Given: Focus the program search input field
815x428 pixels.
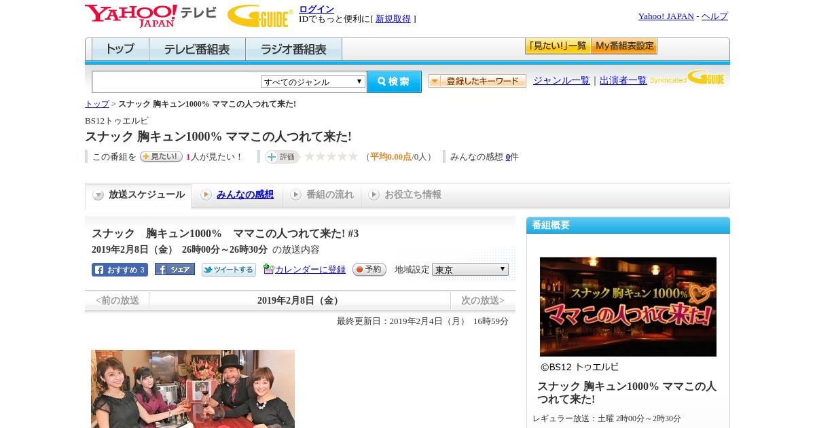Looking at the screenshot, I should [177, 82].
